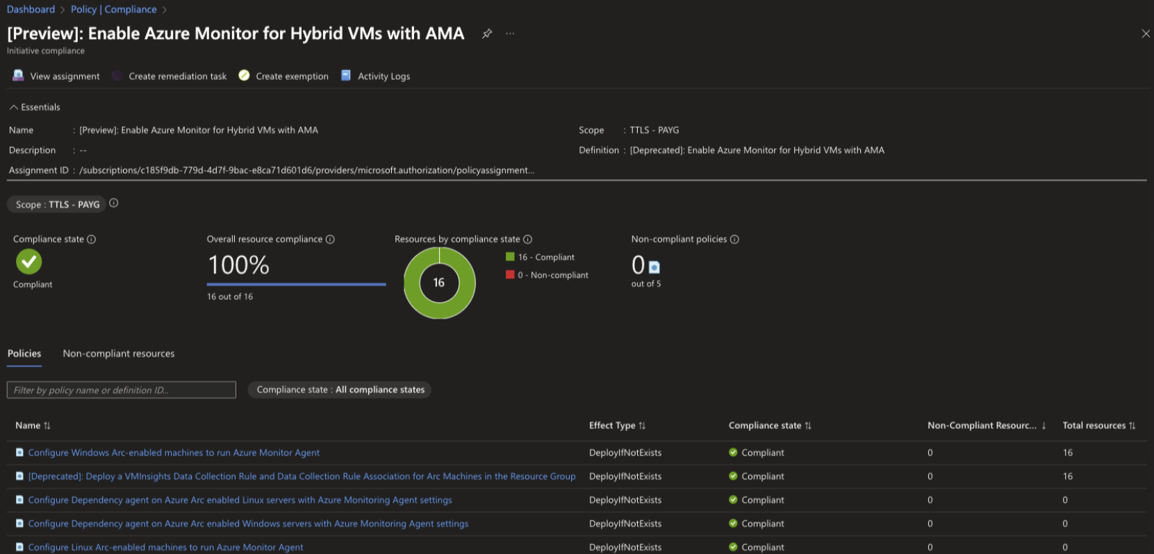Click the red Non-compliant legend swatch

(510, 275)
